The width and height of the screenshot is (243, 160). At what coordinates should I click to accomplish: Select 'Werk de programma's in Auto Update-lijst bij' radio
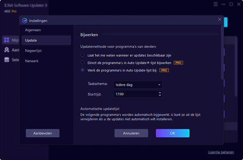click(x=83, y=70)
